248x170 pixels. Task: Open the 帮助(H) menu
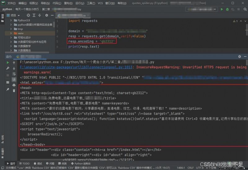122,3
